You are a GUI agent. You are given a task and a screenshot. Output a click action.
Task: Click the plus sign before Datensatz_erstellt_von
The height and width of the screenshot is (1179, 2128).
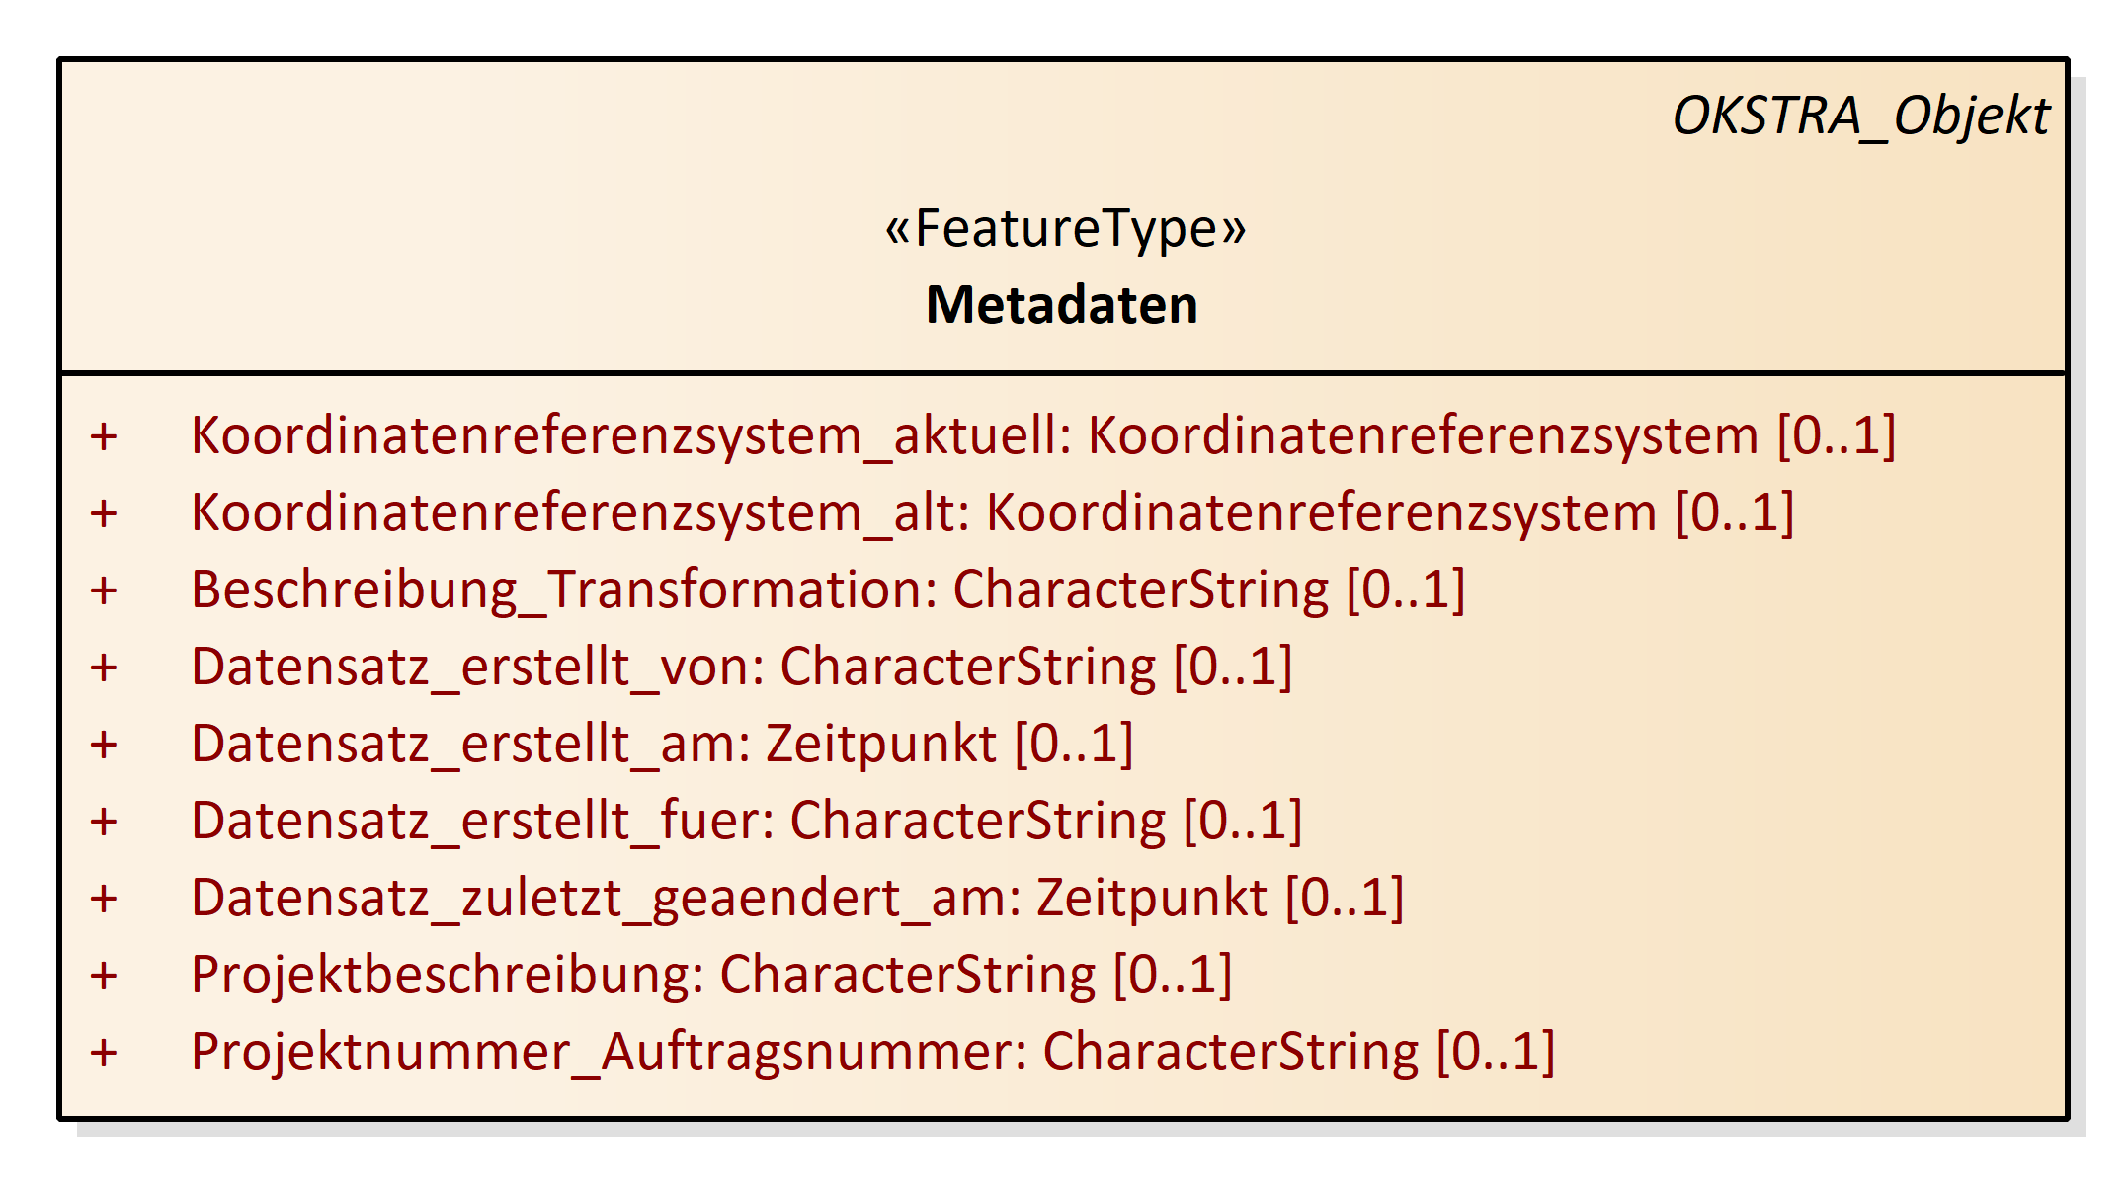[x=104, y=668]
